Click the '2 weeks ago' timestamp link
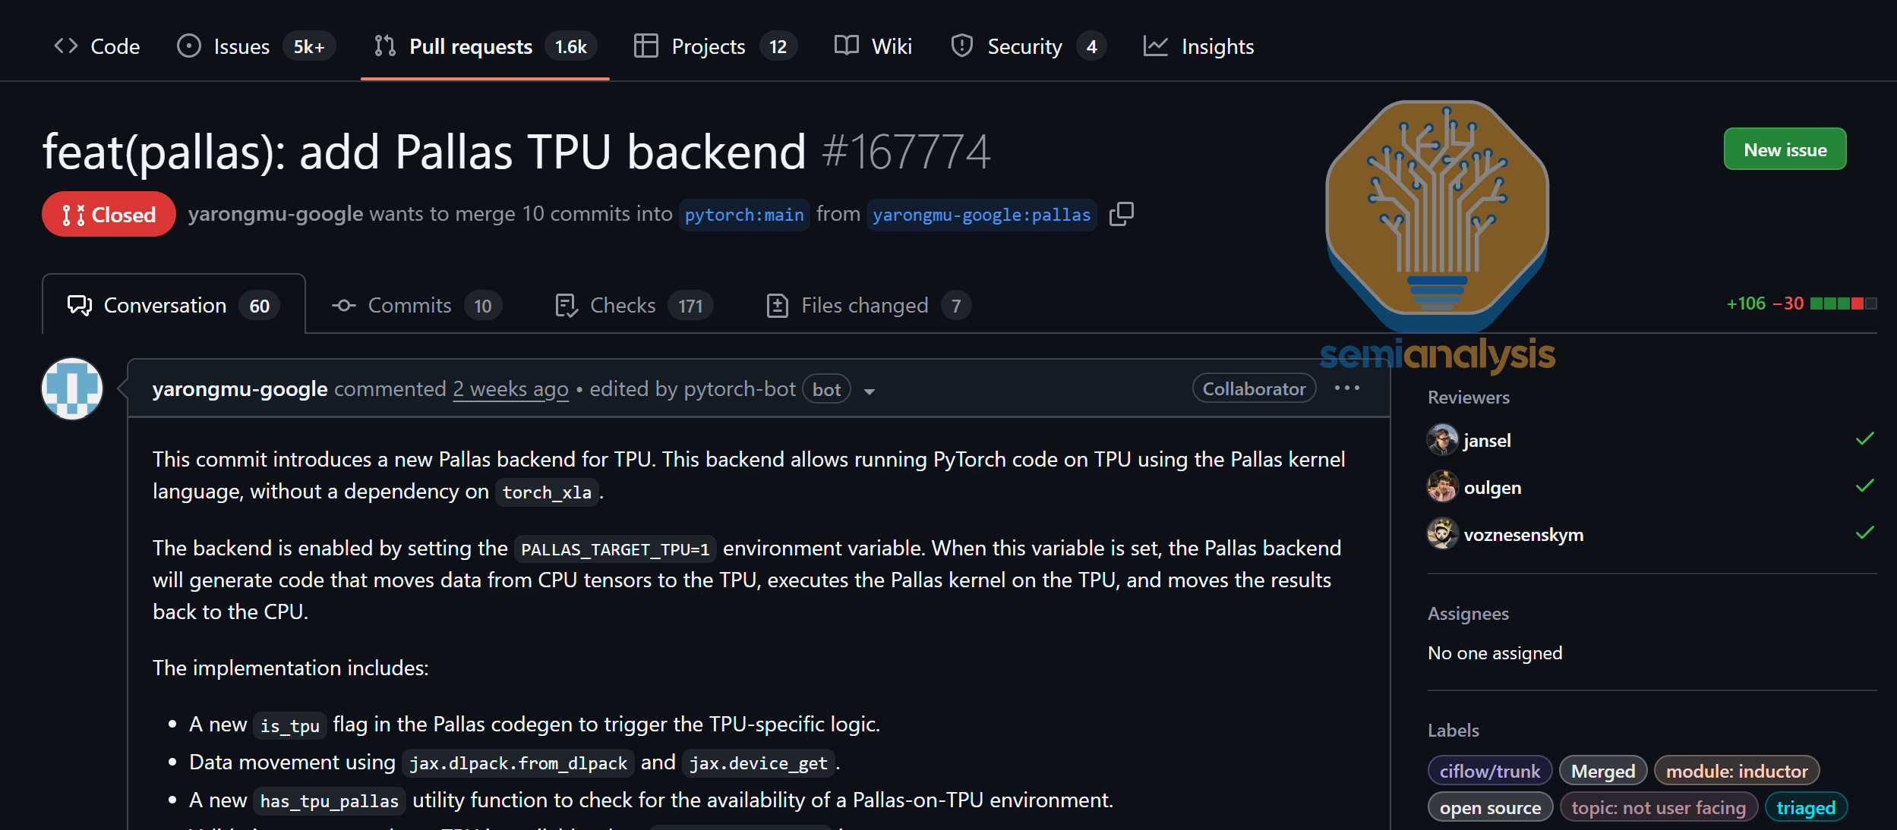This screenshot has height=830, width=1897. (x=510, y=389)
